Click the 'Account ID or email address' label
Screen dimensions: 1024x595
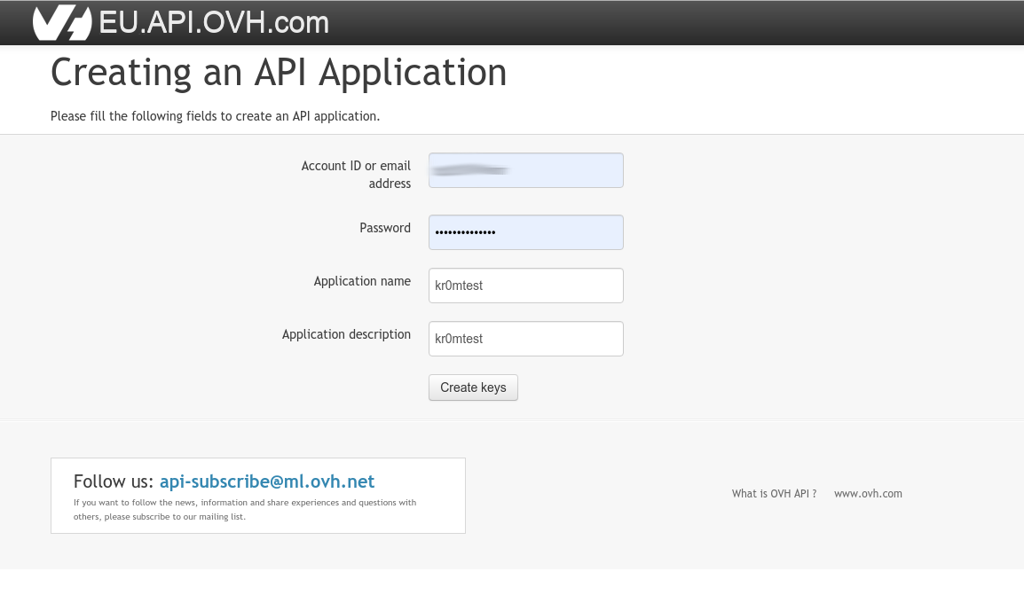coord(356,175)
